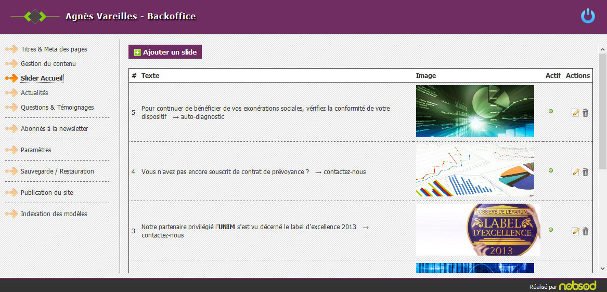Screen dimensions: 607x292
Task: Click the Image column header
Action: [426, 75]
